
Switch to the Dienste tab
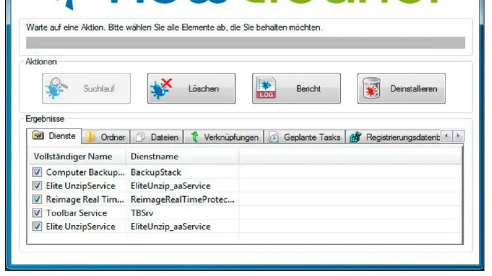(54, 136)
